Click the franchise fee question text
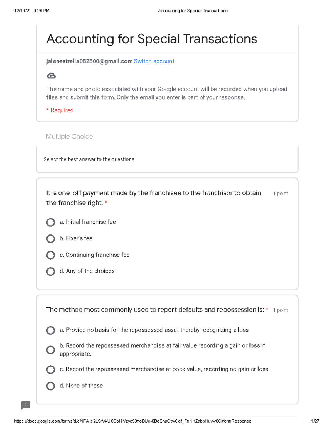The image size is (334, 432). click(x=153, y=198)
